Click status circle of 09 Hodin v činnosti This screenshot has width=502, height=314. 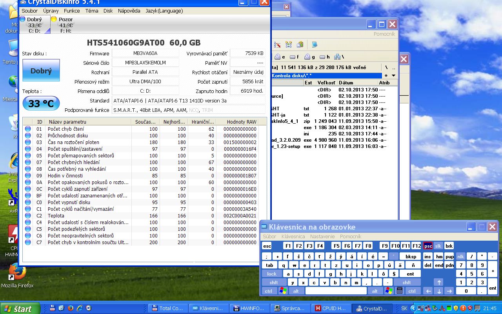[x=28, y=175]
